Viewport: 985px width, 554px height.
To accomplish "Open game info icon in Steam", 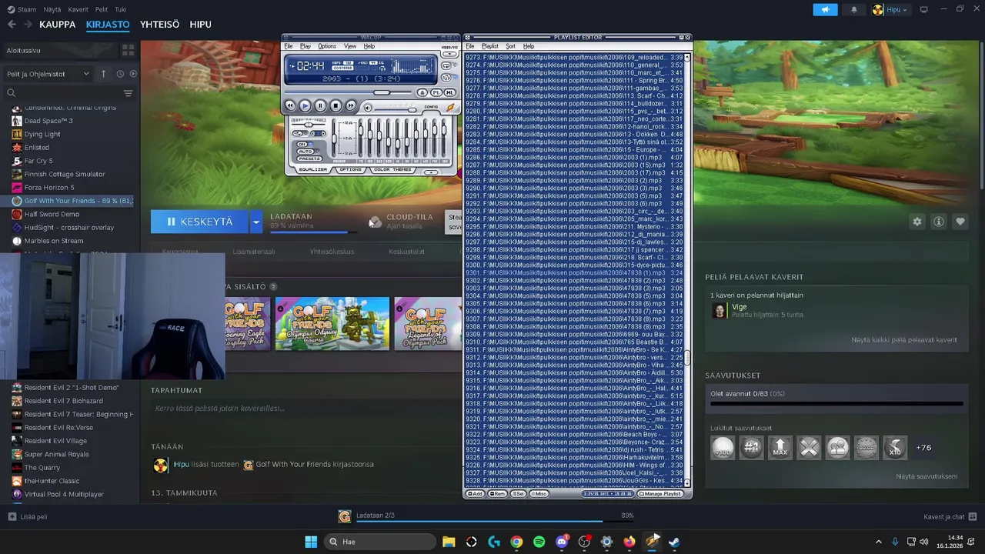I will pyautogui.click(x=938, y=222).
